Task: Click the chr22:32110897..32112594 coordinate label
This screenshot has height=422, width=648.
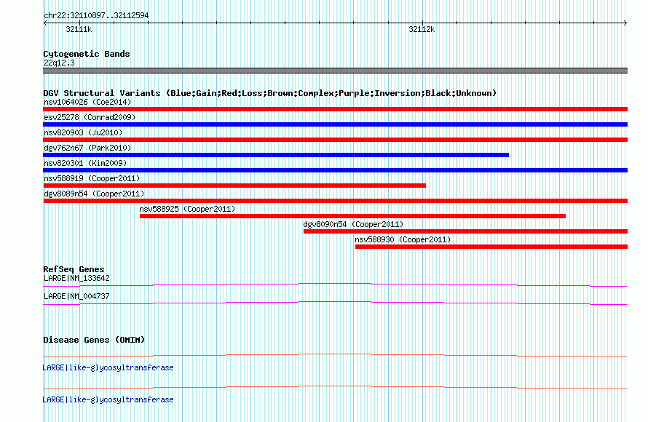Action: click(96, 16)
